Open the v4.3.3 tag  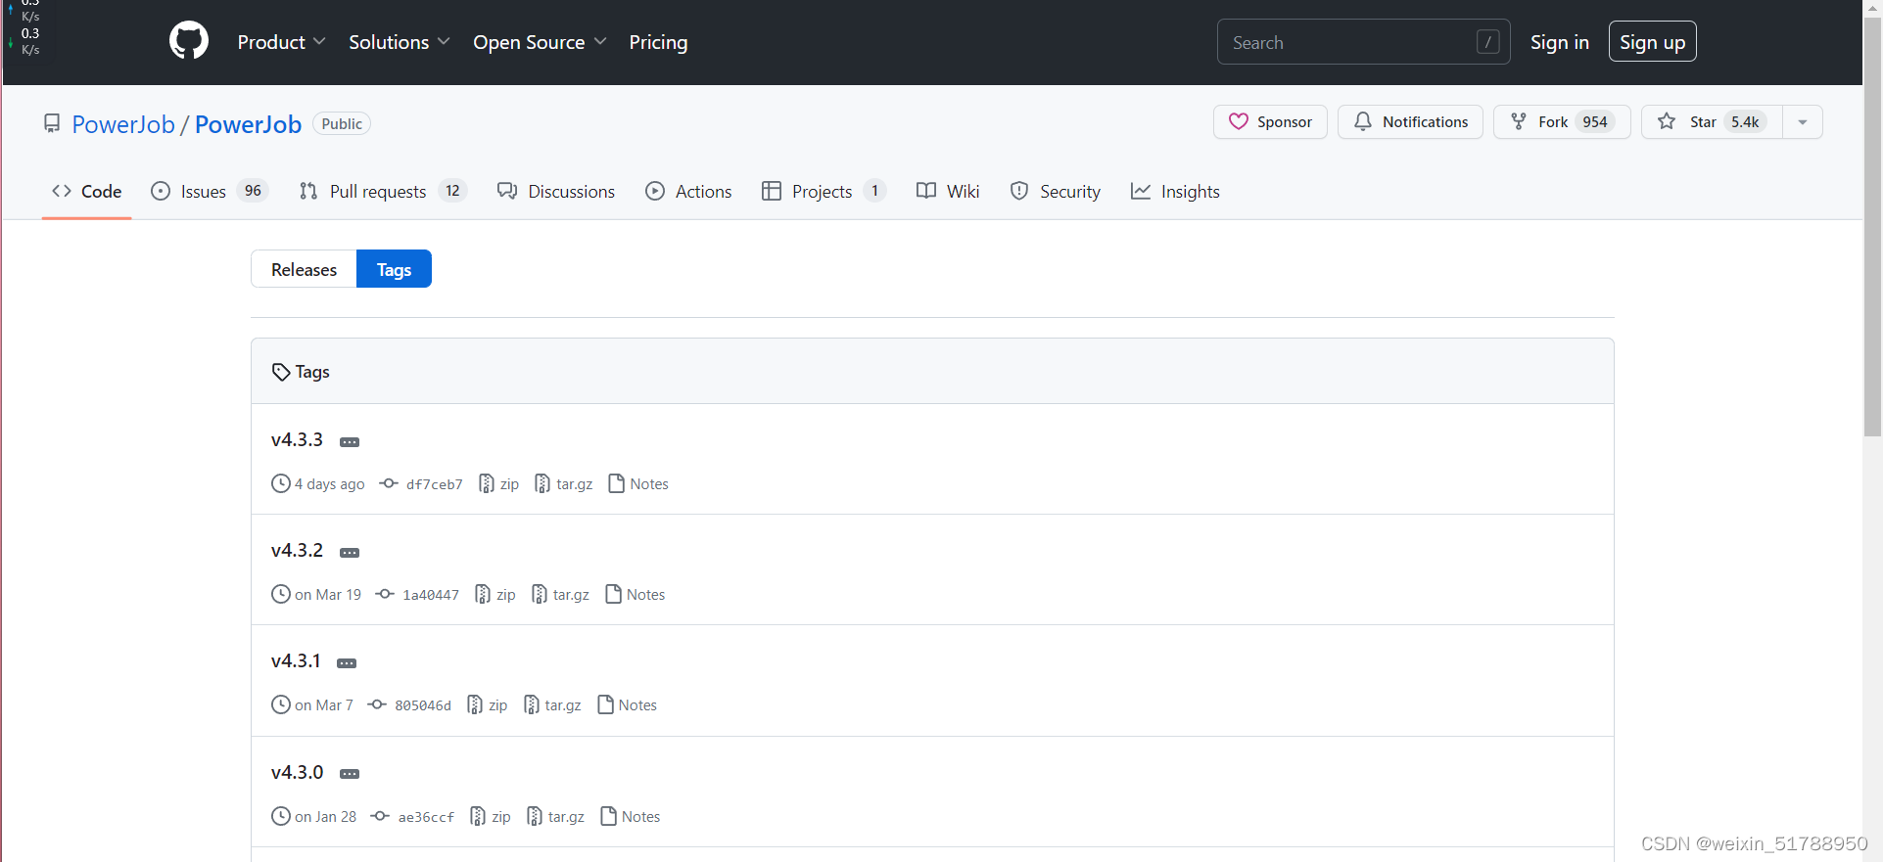click(x=297, y=440)
